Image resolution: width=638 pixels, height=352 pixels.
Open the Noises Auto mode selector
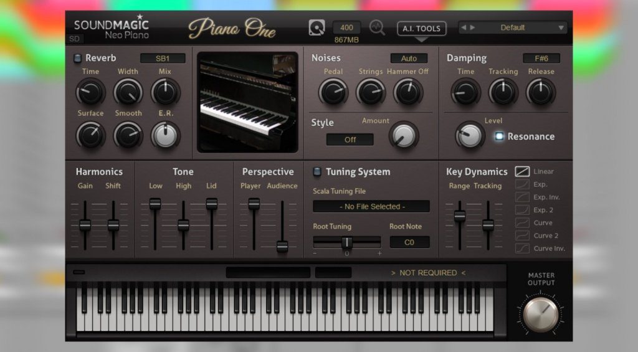[x=409, y=59]
